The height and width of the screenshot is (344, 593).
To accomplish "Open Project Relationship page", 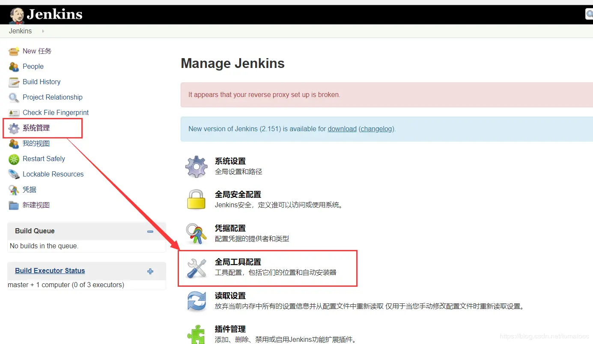I will tap(53, 97).
